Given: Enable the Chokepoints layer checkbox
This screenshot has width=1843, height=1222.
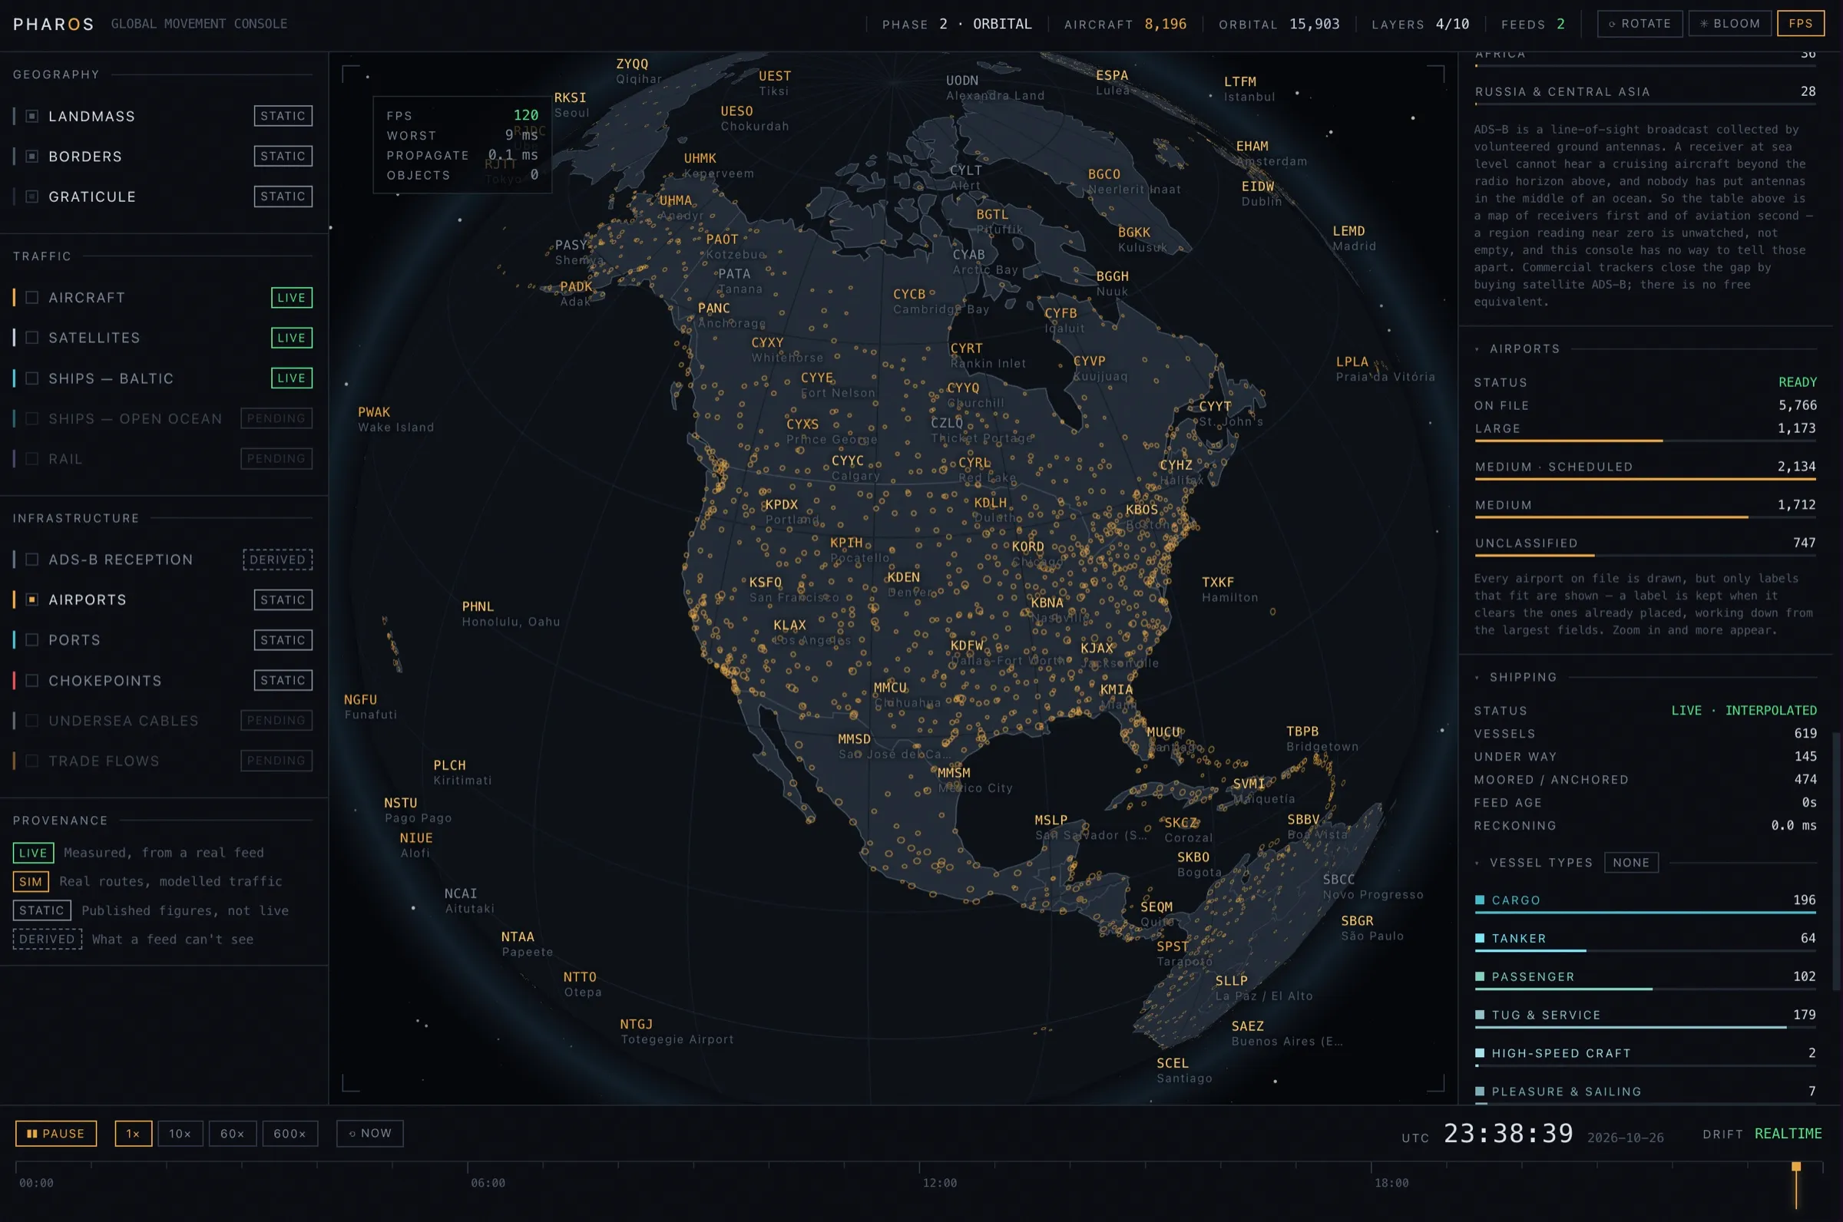Looking at the screenshot, I should (x=32, y=680).
